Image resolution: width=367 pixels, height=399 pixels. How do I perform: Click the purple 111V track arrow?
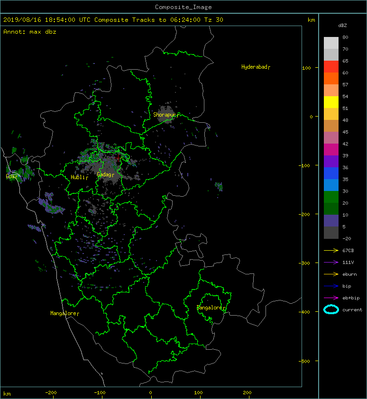pos(331,263)
